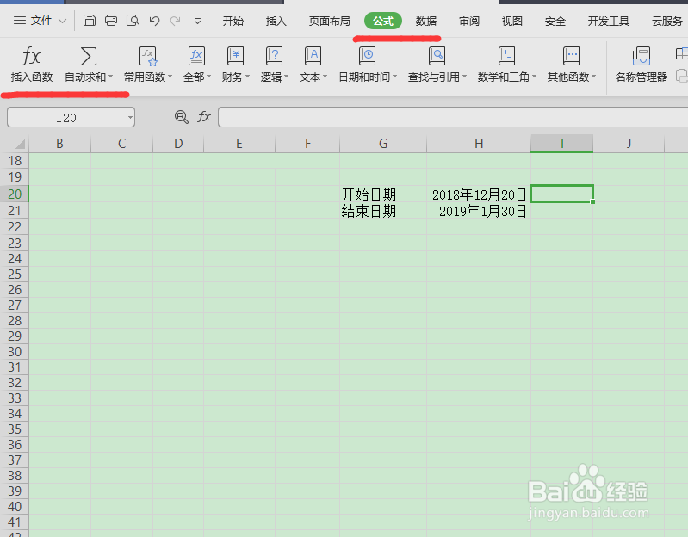Viewport: 688px width, 537px height.
Task: Expand the quick access toolbar customize arrow
Action: coord(197,21)
